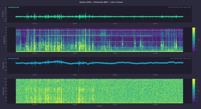Click the 05:16:48 tick under the infrasound waveform
Screen dimensions: 201x109
coord(155,75)
